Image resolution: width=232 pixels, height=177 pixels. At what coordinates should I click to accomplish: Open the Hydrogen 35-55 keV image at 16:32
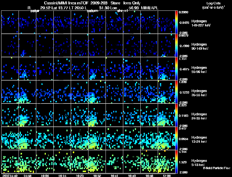[x=97, y=92]
